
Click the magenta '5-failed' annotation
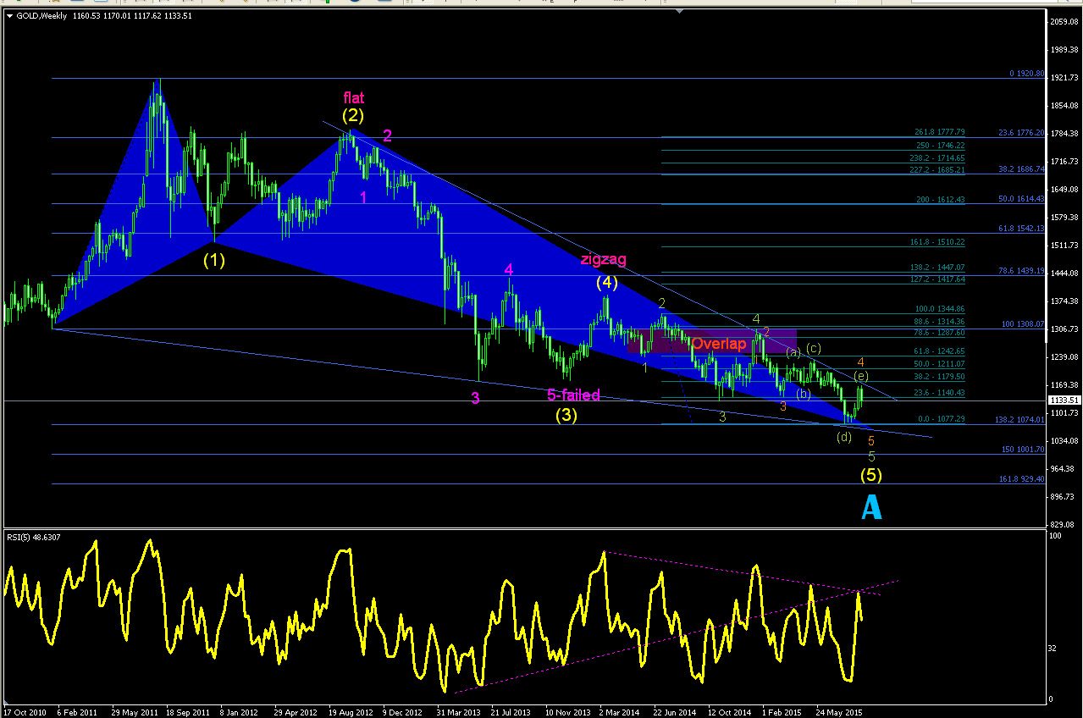pyautogui.click(x=573, y=395)
